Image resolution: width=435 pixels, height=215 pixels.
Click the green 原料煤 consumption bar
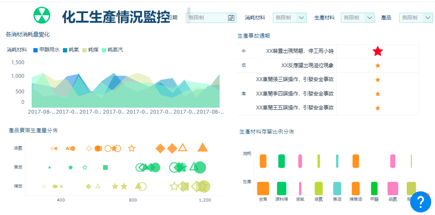[x=282, y=161]
